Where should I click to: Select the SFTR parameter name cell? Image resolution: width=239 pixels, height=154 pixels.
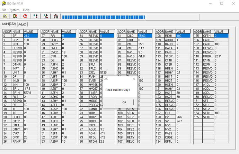pyautogui.click(x=208, y=117)
